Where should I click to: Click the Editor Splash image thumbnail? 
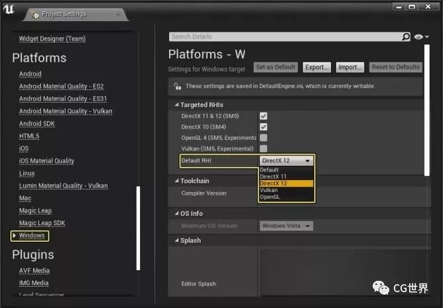point(344,272)
